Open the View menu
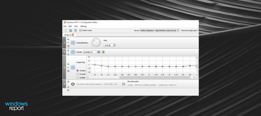The image size is (261, 116). point(76,26)
